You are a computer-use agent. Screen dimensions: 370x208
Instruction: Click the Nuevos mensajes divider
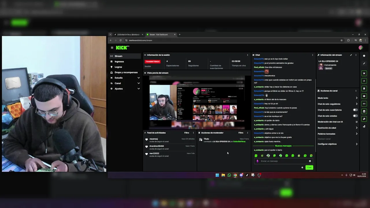(x=283, y=146)
